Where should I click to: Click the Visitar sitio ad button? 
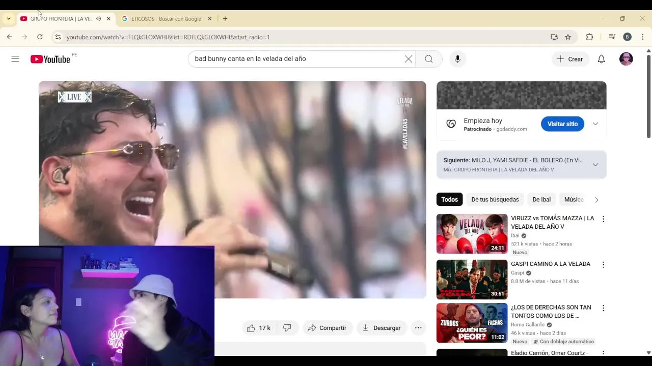click(x=562, y=124)
